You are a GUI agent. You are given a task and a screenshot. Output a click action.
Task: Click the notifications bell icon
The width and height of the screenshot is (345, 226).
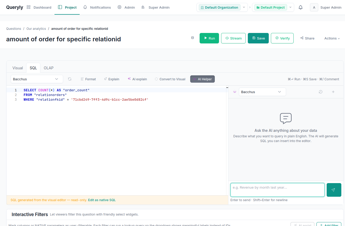300,7
